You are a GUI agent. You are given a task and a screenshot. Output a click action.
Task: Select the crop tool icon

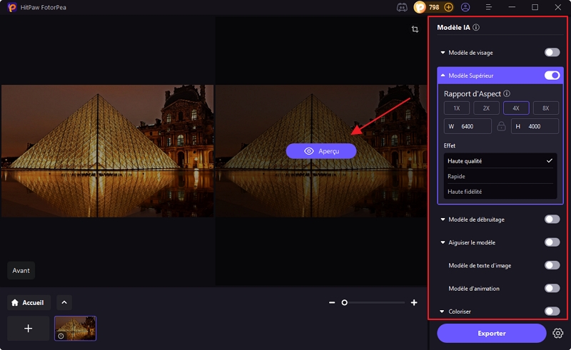[x=415, y=29]
